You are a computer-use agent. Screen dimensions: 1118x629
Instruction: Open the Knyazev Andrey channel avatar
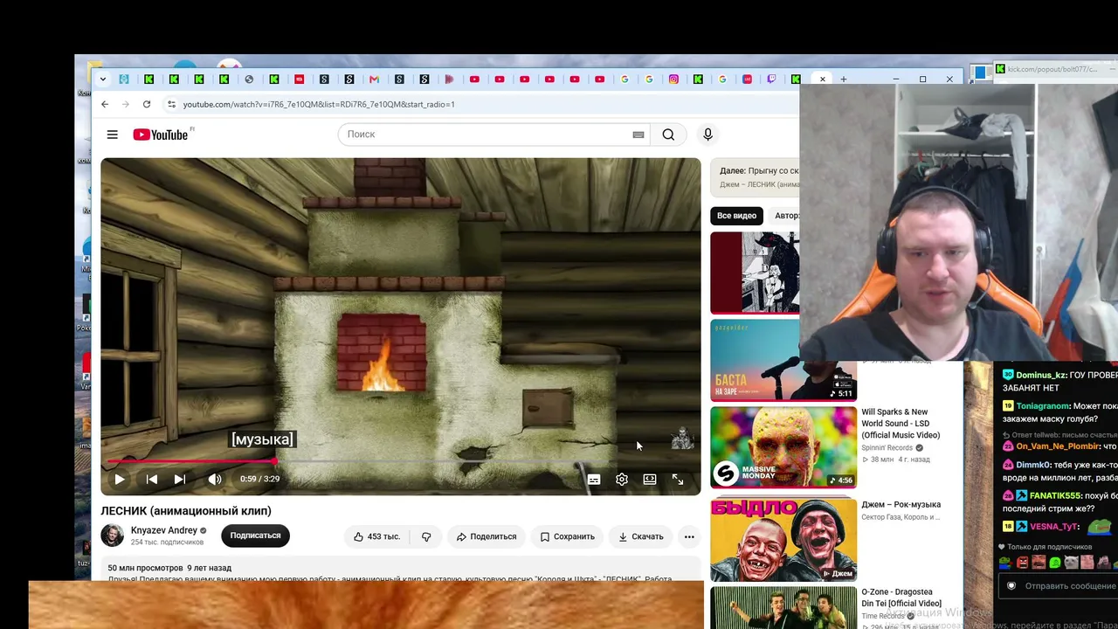coord(113,536)
